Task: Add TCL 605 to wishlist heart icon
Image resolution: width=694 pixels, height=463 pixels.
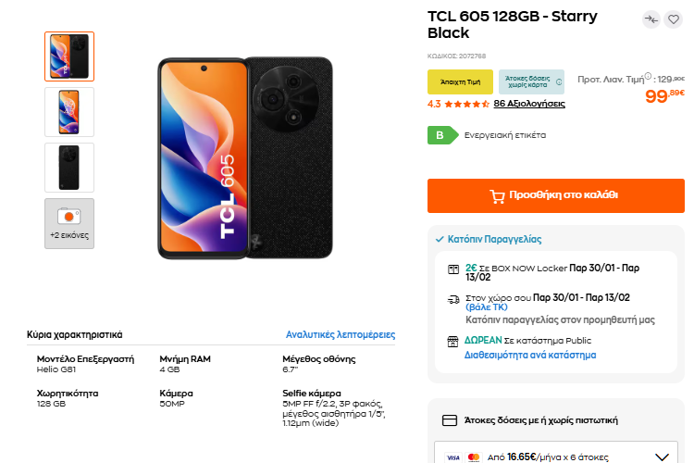Action: pos(673,19)
